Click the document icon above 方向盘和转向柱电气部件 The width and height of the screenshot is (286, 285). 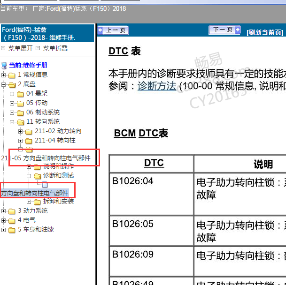coord(45,185)
